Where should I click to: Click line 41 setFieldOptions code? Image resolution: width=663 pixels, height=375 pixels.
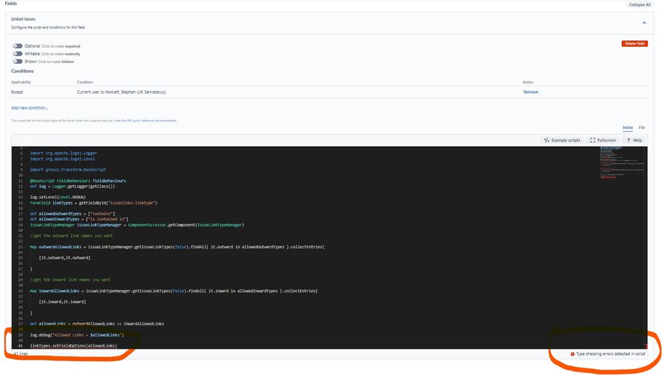coord(74,346)
